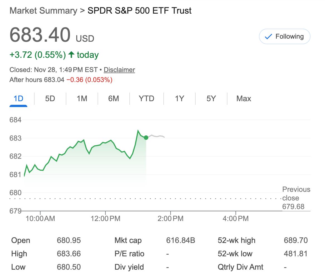325x278 pixels.
Task: Toggle the Following button
Action: click(285, 36)
